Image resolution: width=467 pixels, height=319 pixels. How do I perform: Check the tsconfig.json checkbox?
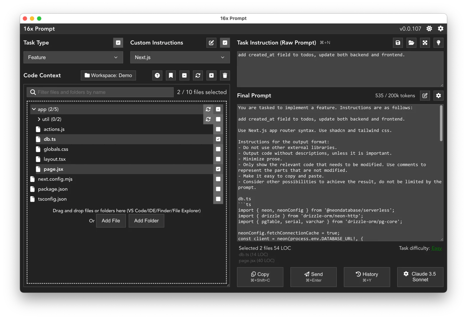click(x=218, y=199)
